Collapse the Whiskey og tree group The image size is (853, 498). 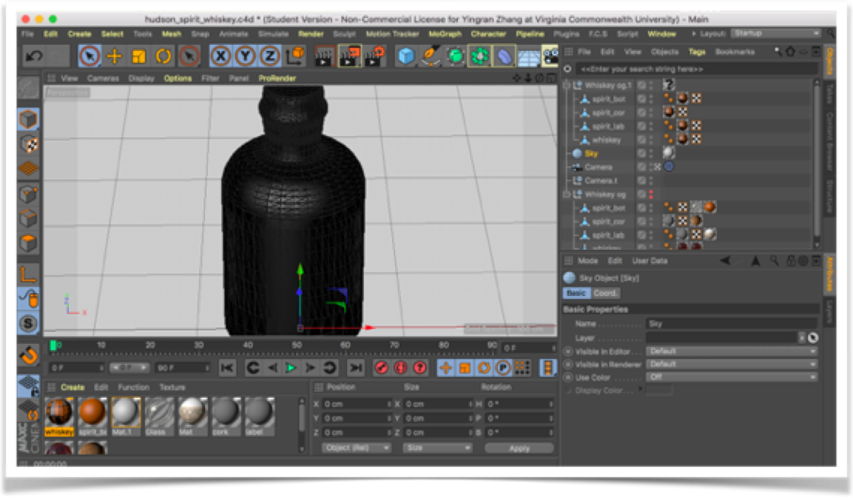567,194
